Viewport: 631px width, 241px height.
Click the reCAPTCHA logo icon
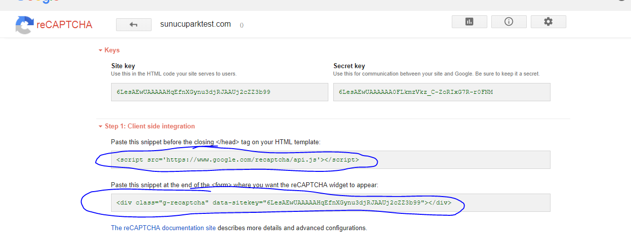point(25,25)
